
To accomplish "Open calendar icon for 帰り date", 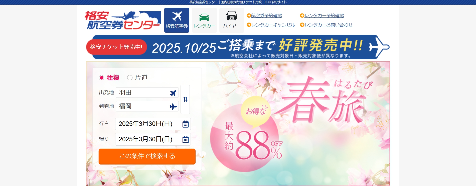I will [x=186, y=139].
